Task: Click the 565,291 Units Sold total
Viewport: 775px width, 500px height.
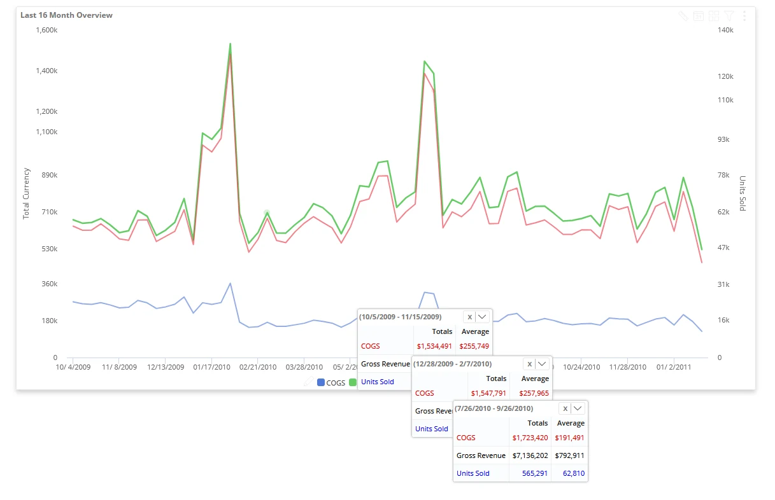Action: 535,473
